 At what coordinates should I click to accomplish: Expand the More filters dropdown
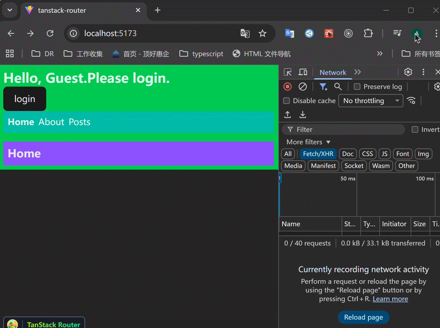(308, 142)
